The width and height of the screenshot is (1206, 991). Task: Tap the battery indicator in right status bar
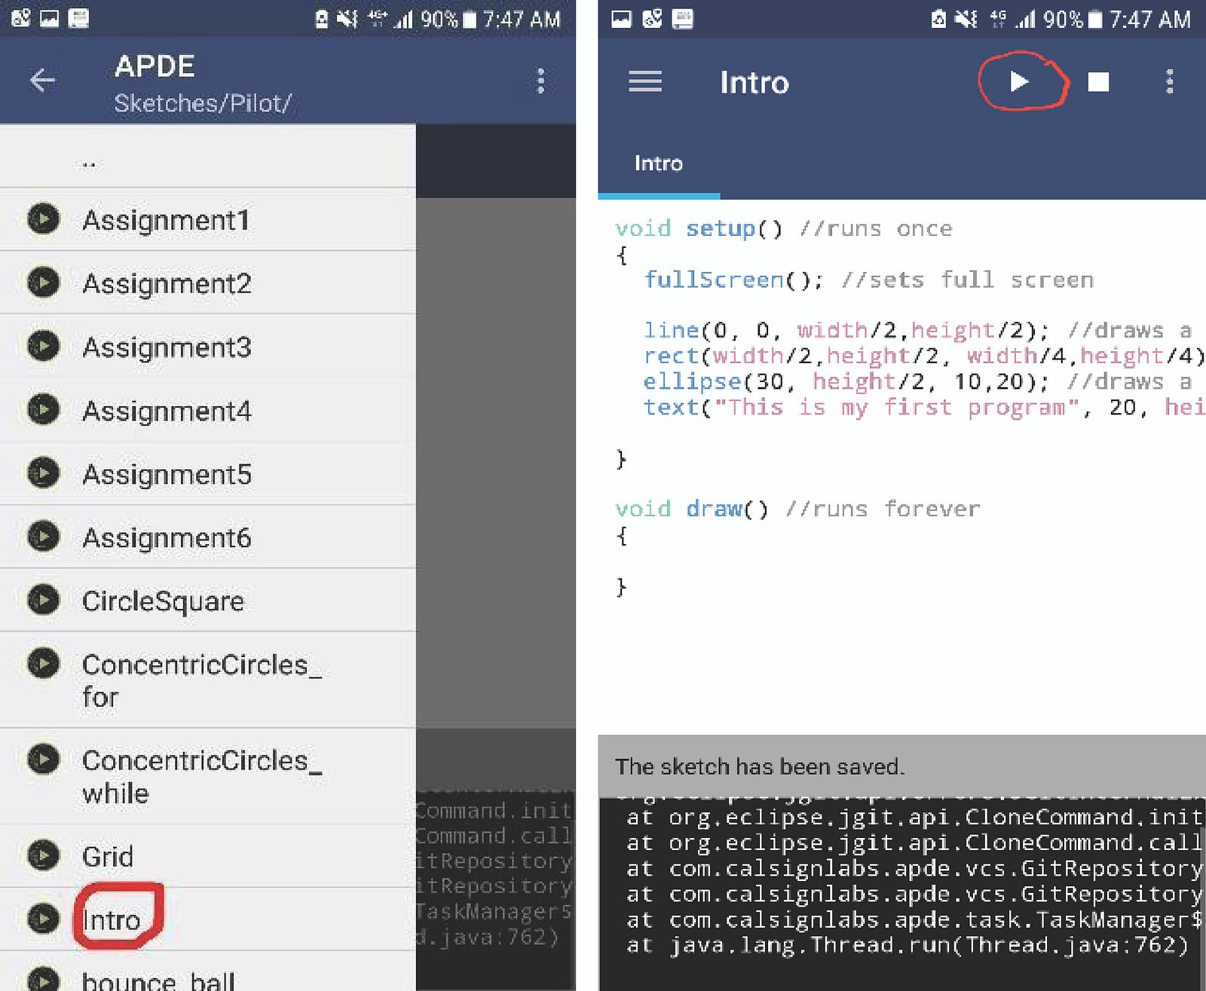pos(1096,19)
